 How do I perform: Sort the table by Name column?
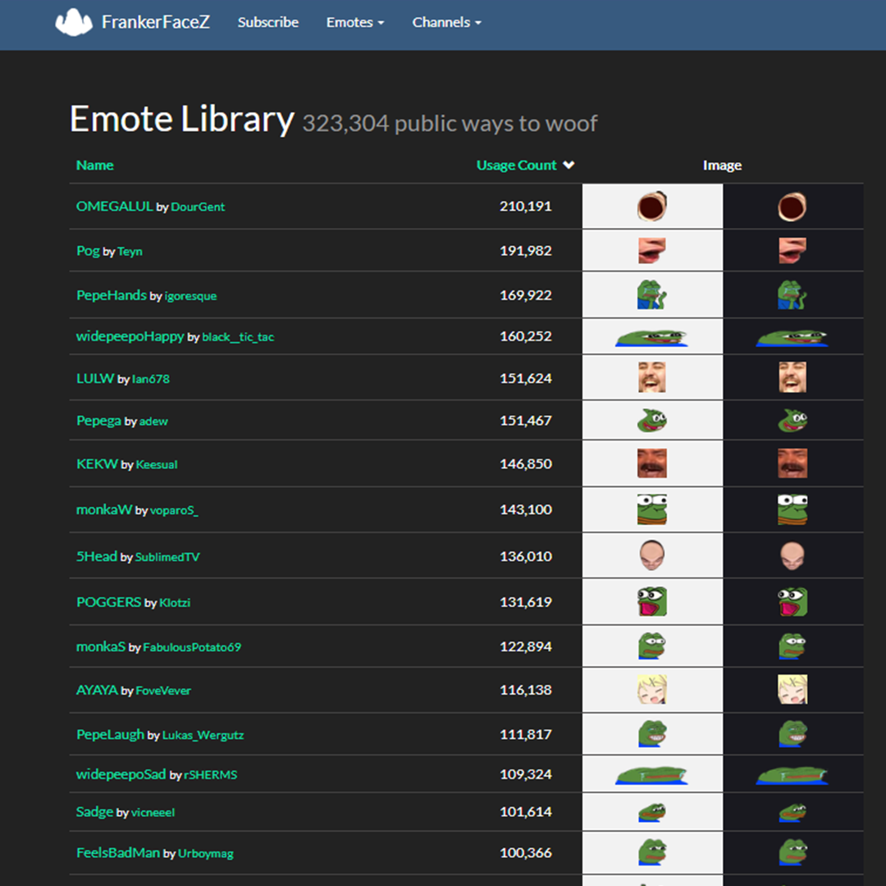[x=94, y=165]
